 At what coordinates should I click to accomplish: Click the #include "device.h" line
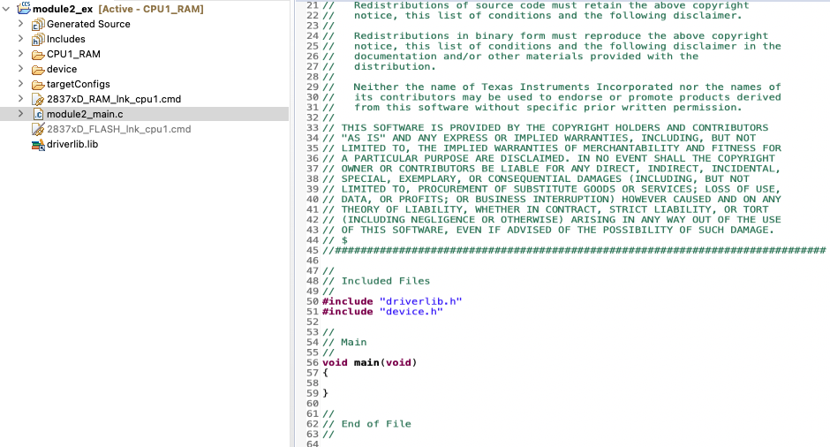click(382, 311)
